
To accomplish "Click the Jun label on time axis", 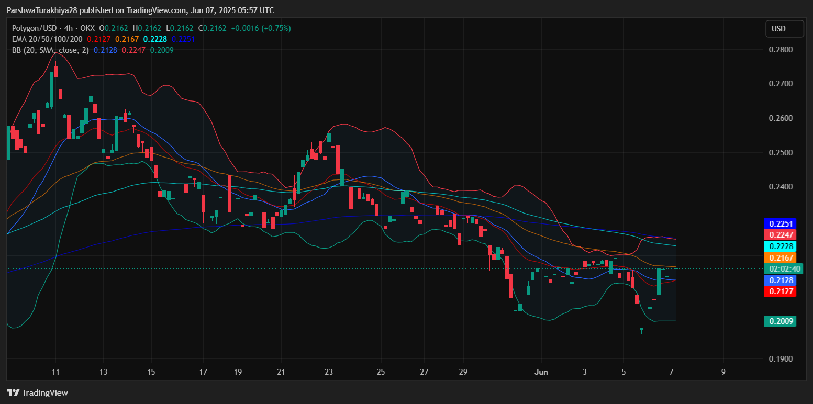I will pos(541,372).
